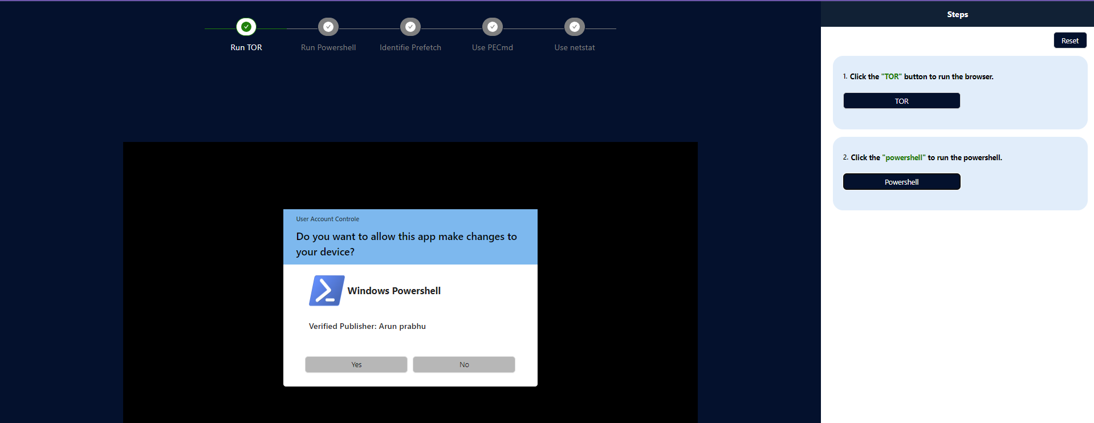This screenshot has height=423, width=1094.
Task: Click the "Run TOR" step label
Action: [x=246, y=48]
